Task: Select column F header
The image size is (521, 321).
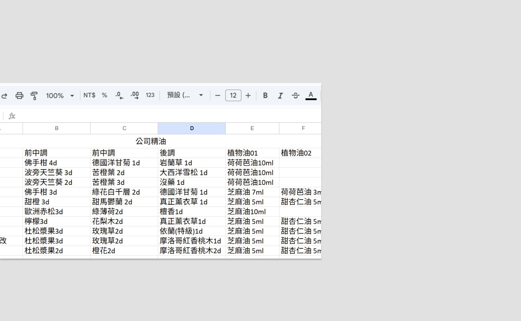Action: click(x=300, y=128)
